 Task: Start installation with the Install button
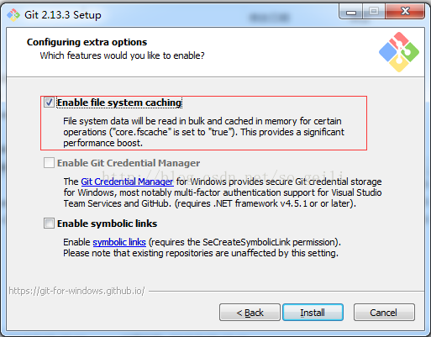(x=313, y=313)
